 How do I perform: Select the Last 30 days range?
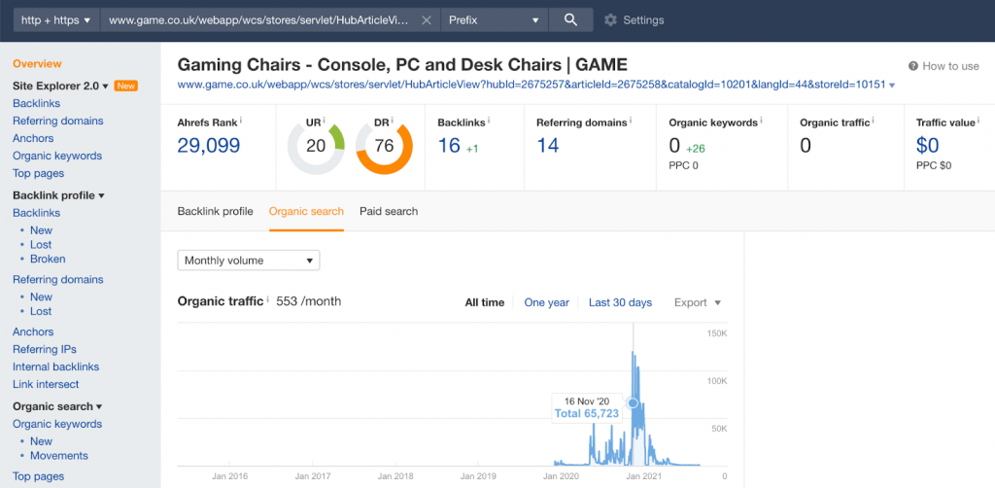click(620, 302)
